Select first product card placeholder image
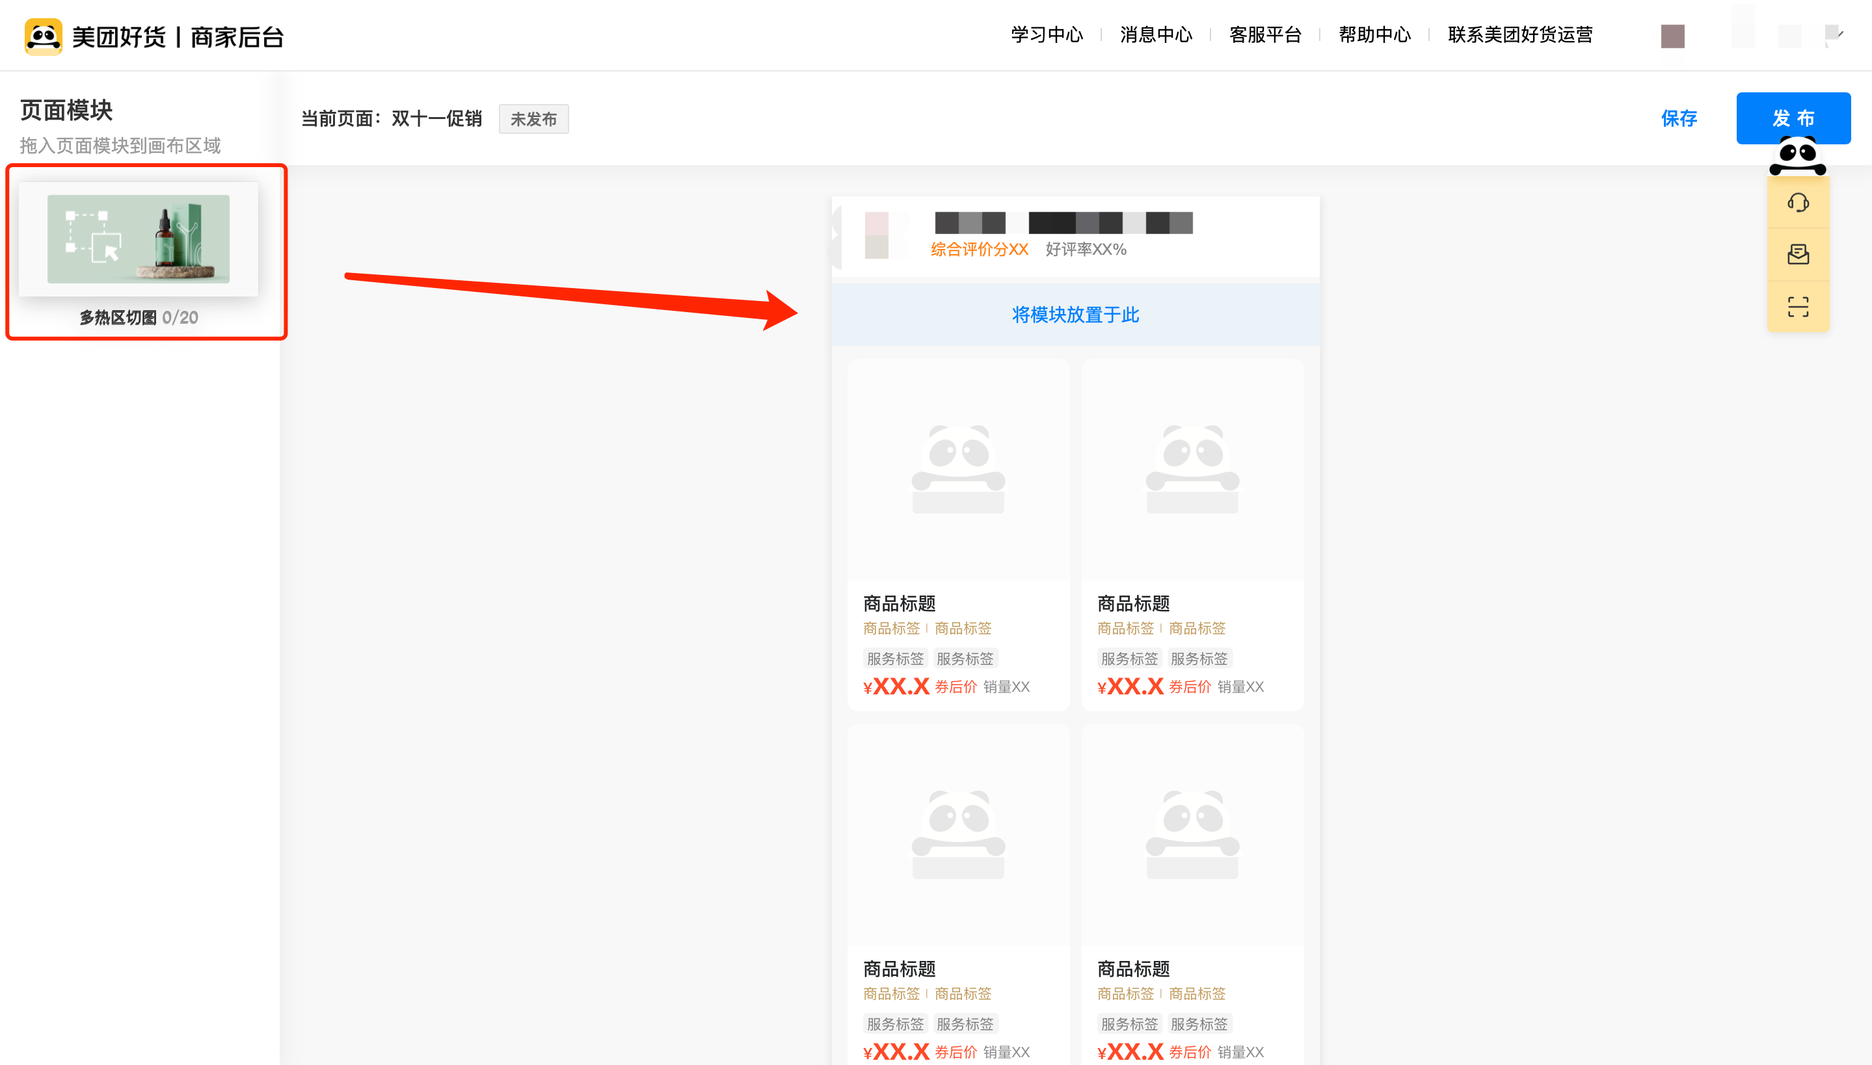The width and height of the screenshot is (1872, 1065). [957, 469]
